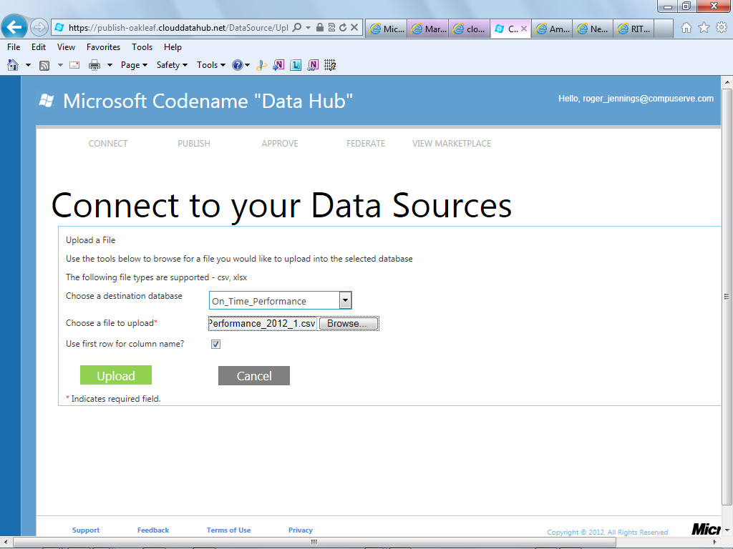733x549 pixels.
Task: Click the green Upload button
Action: point(116,375)
